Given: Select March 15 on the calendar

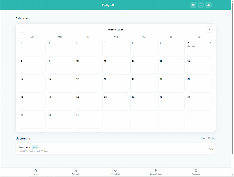Looking at the screenshot, I should click(32, 84).
